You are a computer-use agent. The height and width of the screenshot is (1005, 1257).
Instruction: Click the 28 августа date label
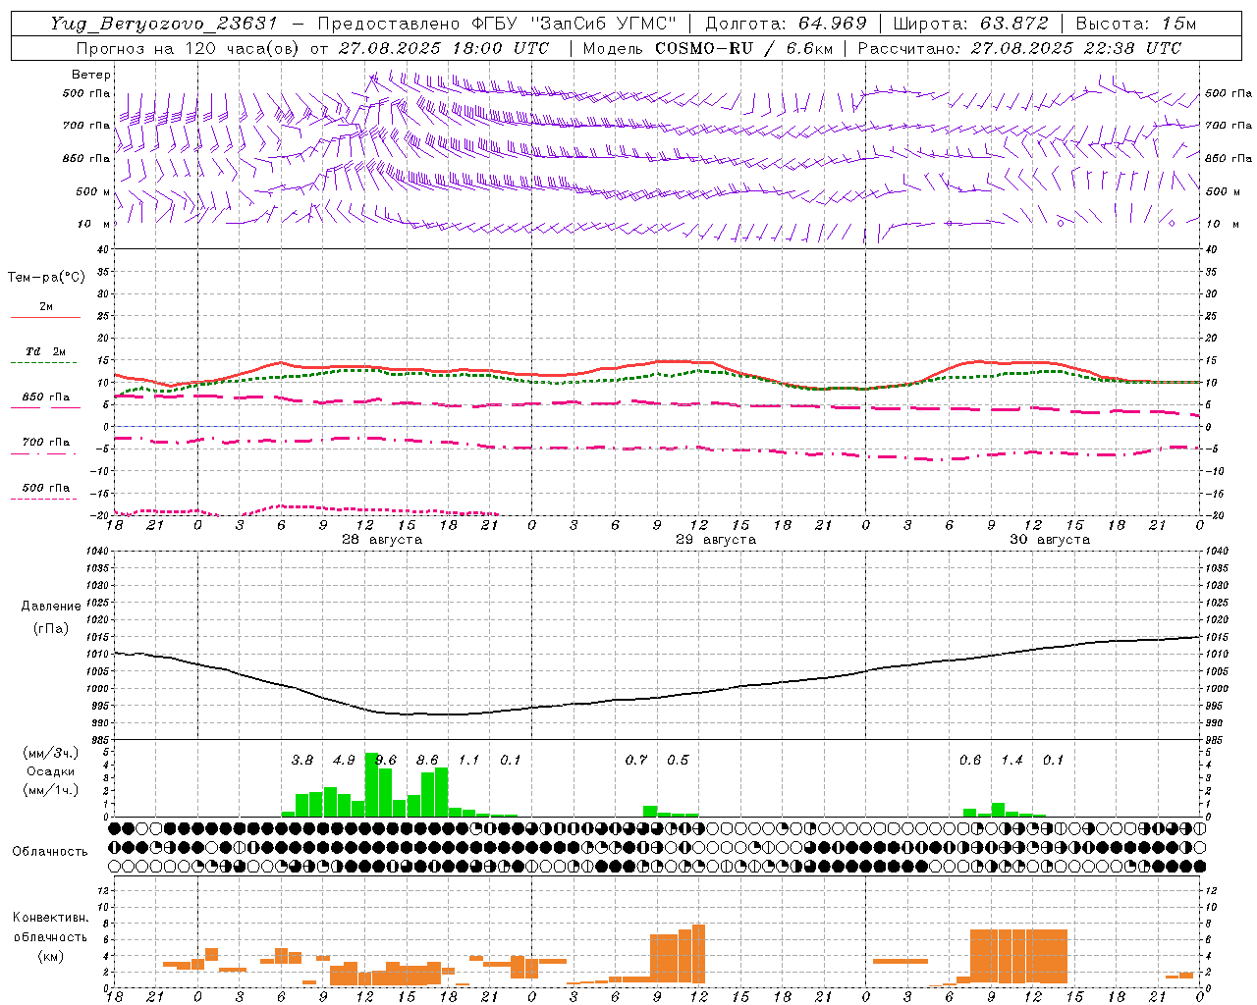382,540
